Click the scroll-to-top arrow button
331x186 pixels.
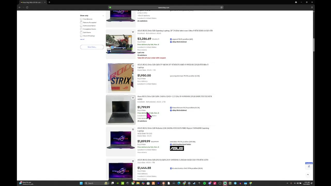point(308,175)
